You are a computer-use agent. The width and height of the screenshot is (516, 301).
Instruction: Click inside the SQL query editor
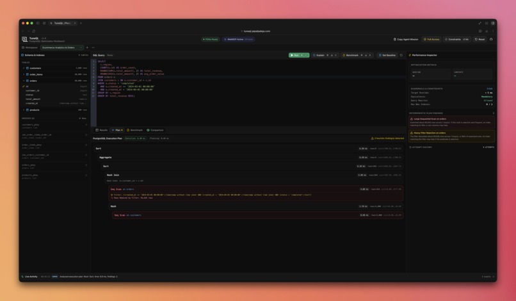(x=250, y=92)
